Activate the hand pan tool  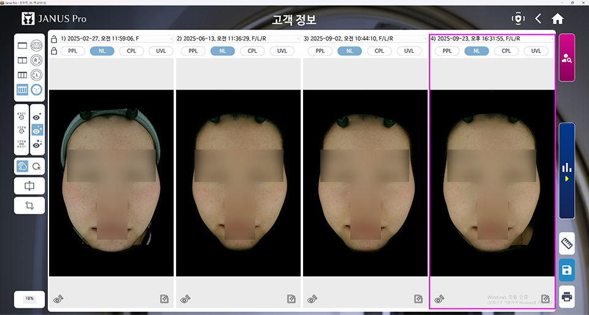coord(23,166)
